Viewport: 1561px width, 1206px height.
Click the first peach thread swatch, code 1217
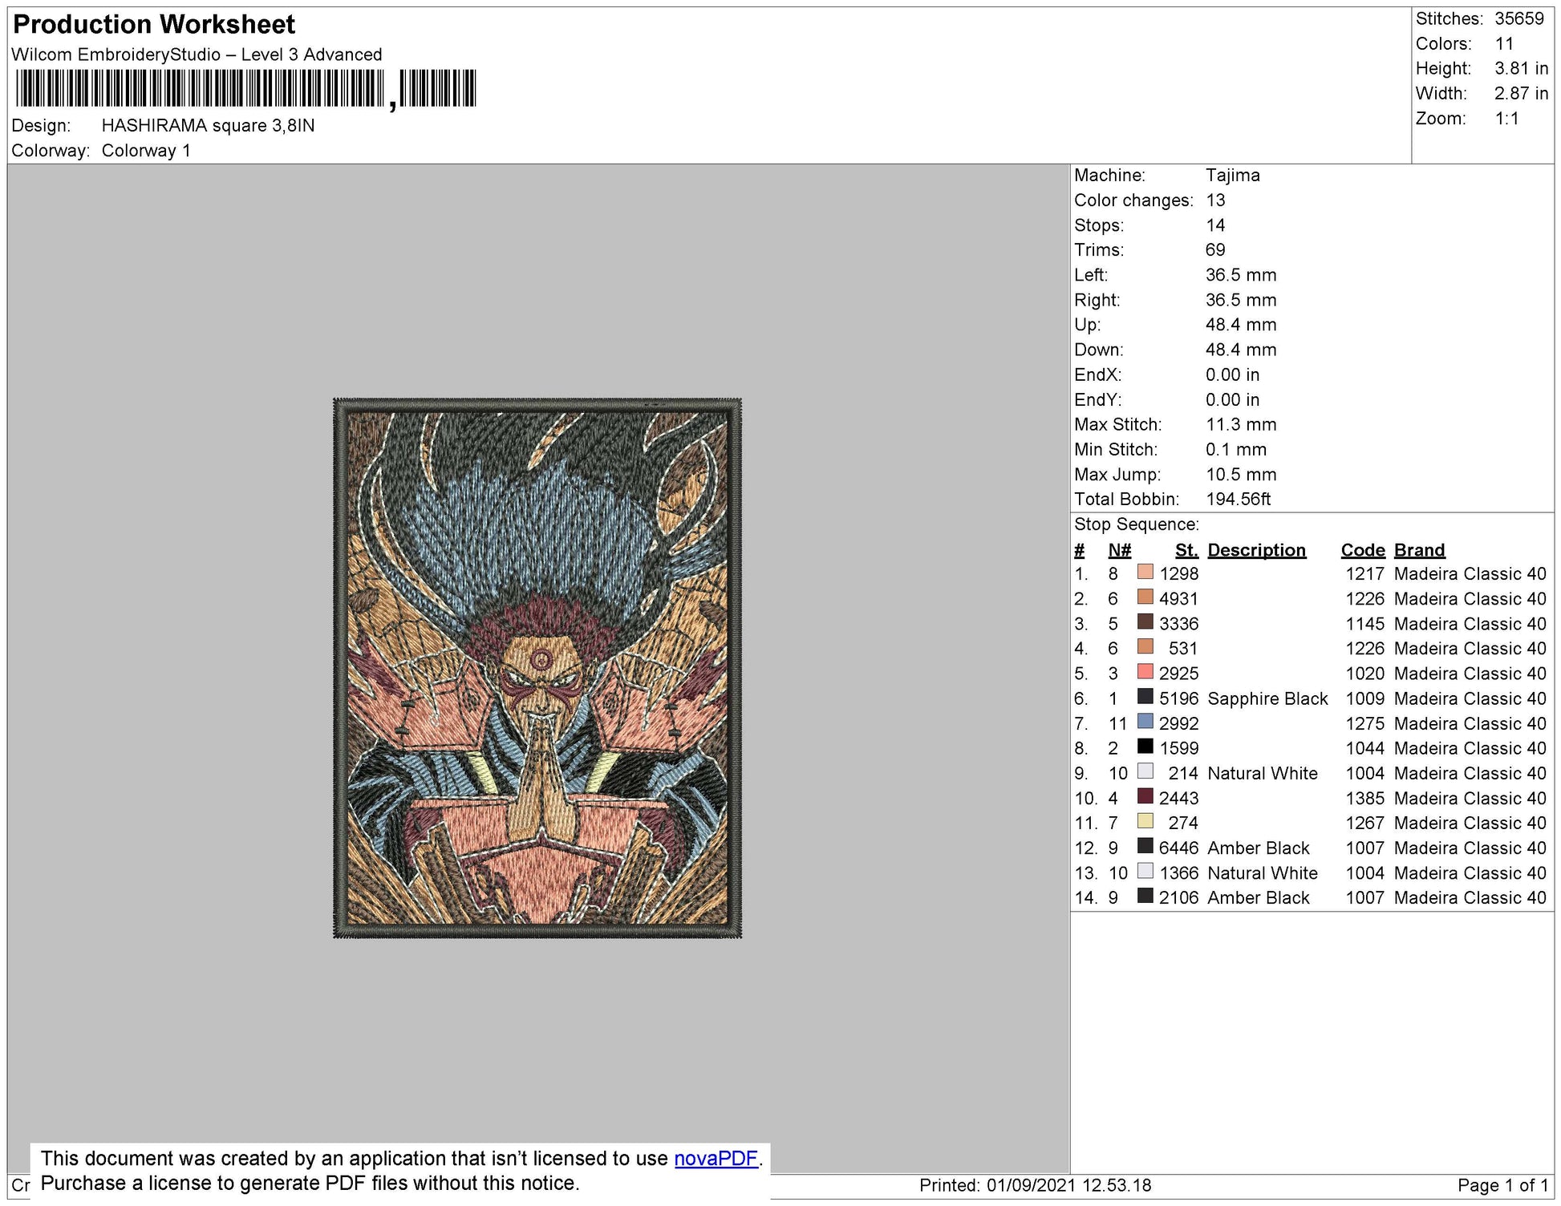[x=1145, y=572]
